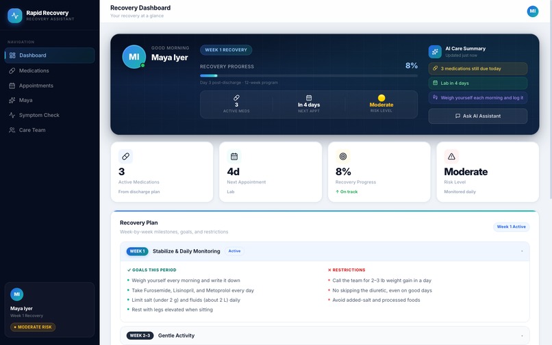Click the Ask AI Assistant button

478,116
